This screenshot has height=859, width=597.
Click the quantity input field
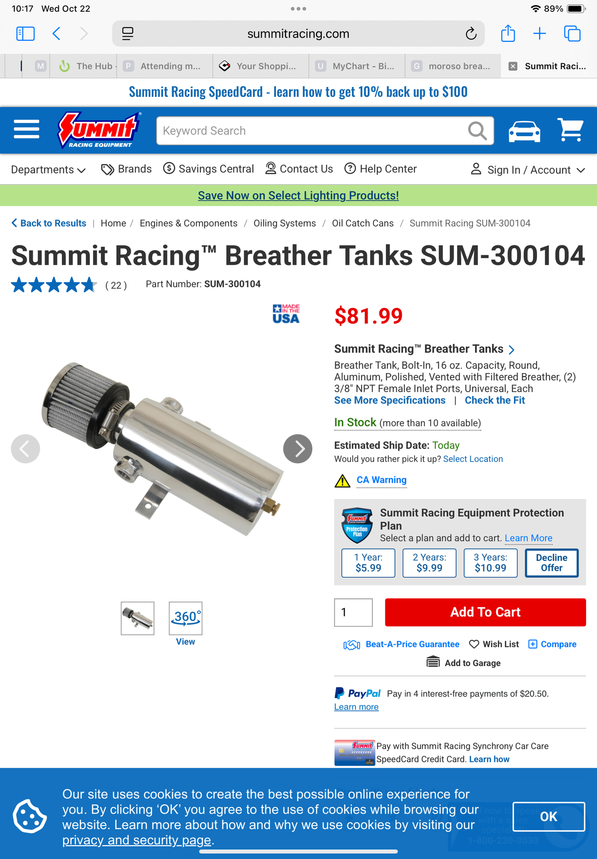353,612
